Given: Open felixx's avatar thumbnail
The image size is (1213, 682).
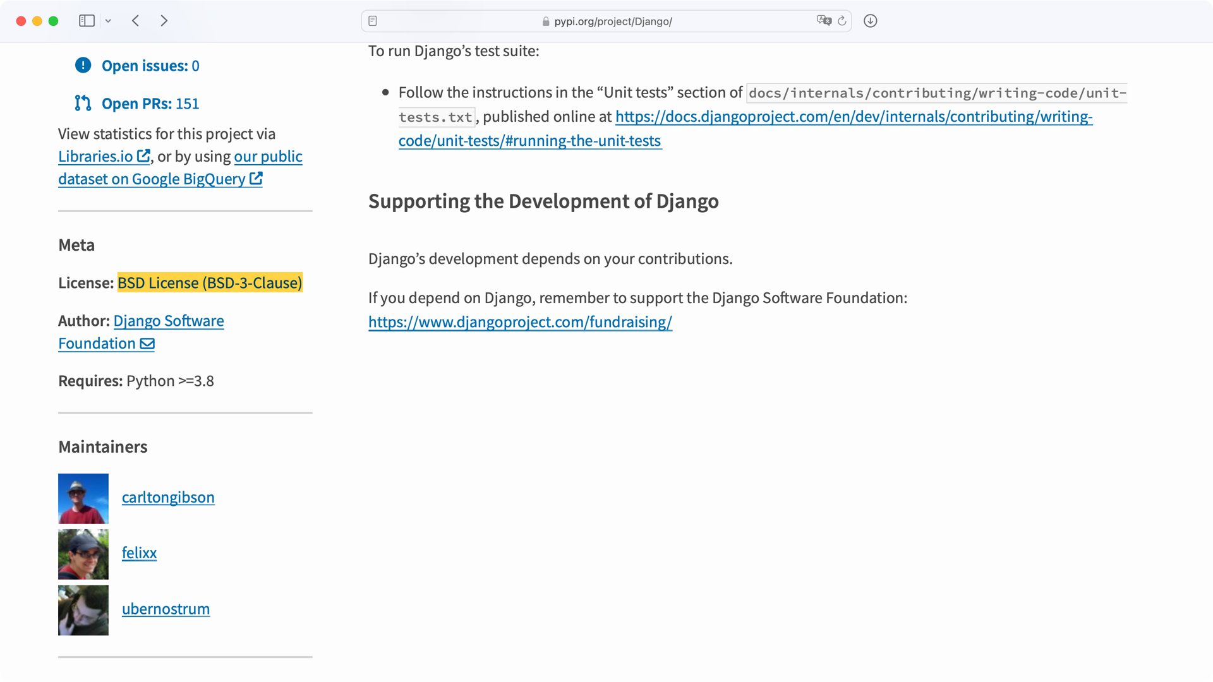Looking at the screenshot, I should (83, 554).
